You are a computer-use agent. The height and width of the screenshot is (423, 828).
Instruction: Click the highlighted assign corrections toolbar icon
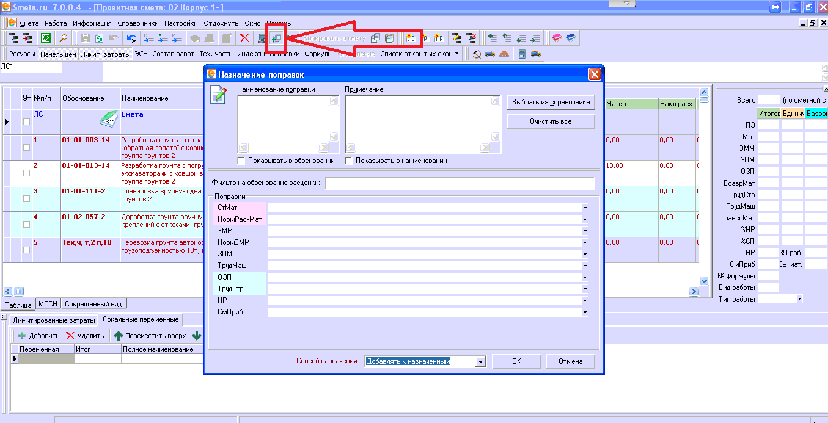pos(276,38)
